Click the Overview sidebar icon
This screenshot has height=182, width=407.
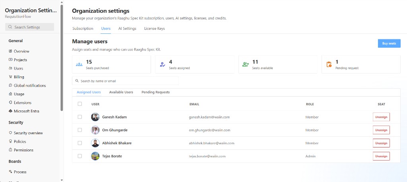tap(10, 51)
